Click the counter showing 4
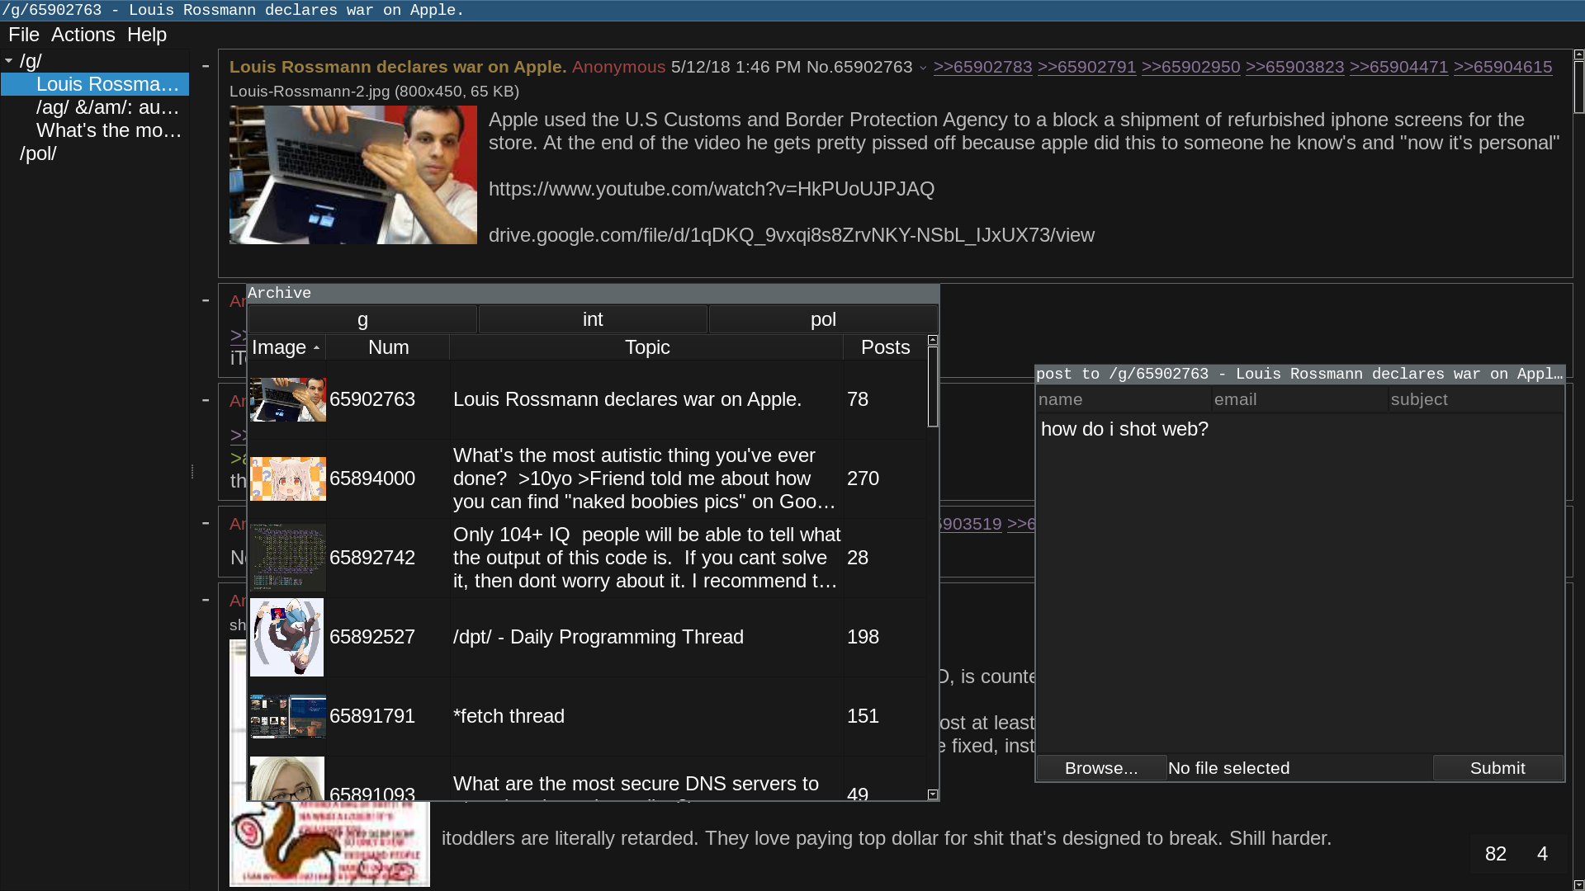The height and width of the screenshot is (891, 1585). pyautogui.click(x=1542, y=854)
